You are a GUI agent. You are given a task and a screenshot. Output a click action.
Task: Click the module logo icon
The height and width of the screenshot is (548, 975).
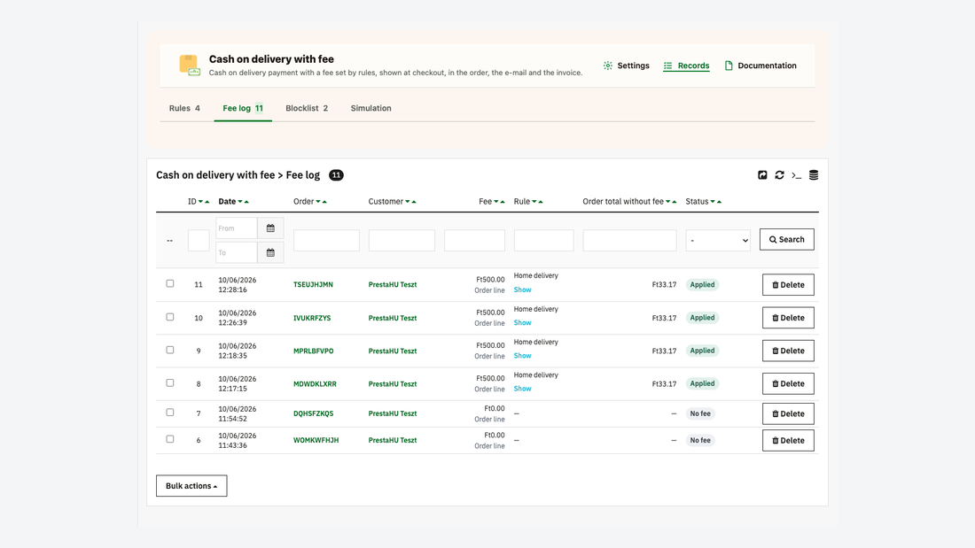click(190, 66)
